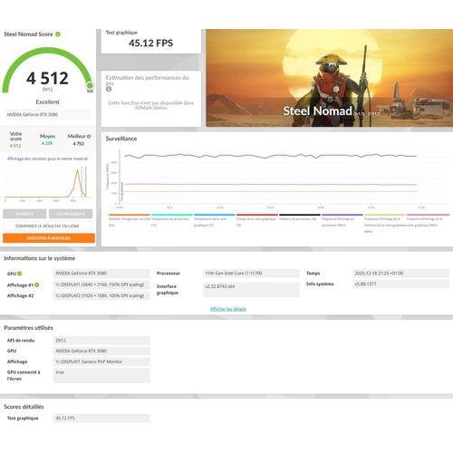Click the Votre score value
453x453 pixels.
[15, 146]
